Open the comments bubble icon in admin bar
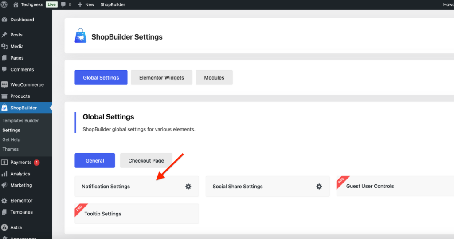 click(x=63, y=4)
